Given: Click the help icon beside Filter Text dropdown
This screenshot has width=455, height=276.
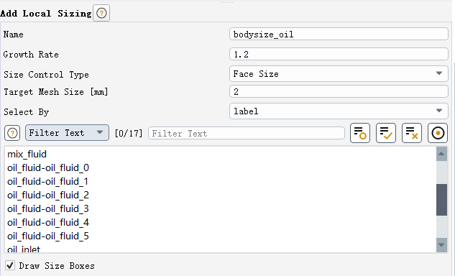Looking at the screenshot, I should [12, 133].
